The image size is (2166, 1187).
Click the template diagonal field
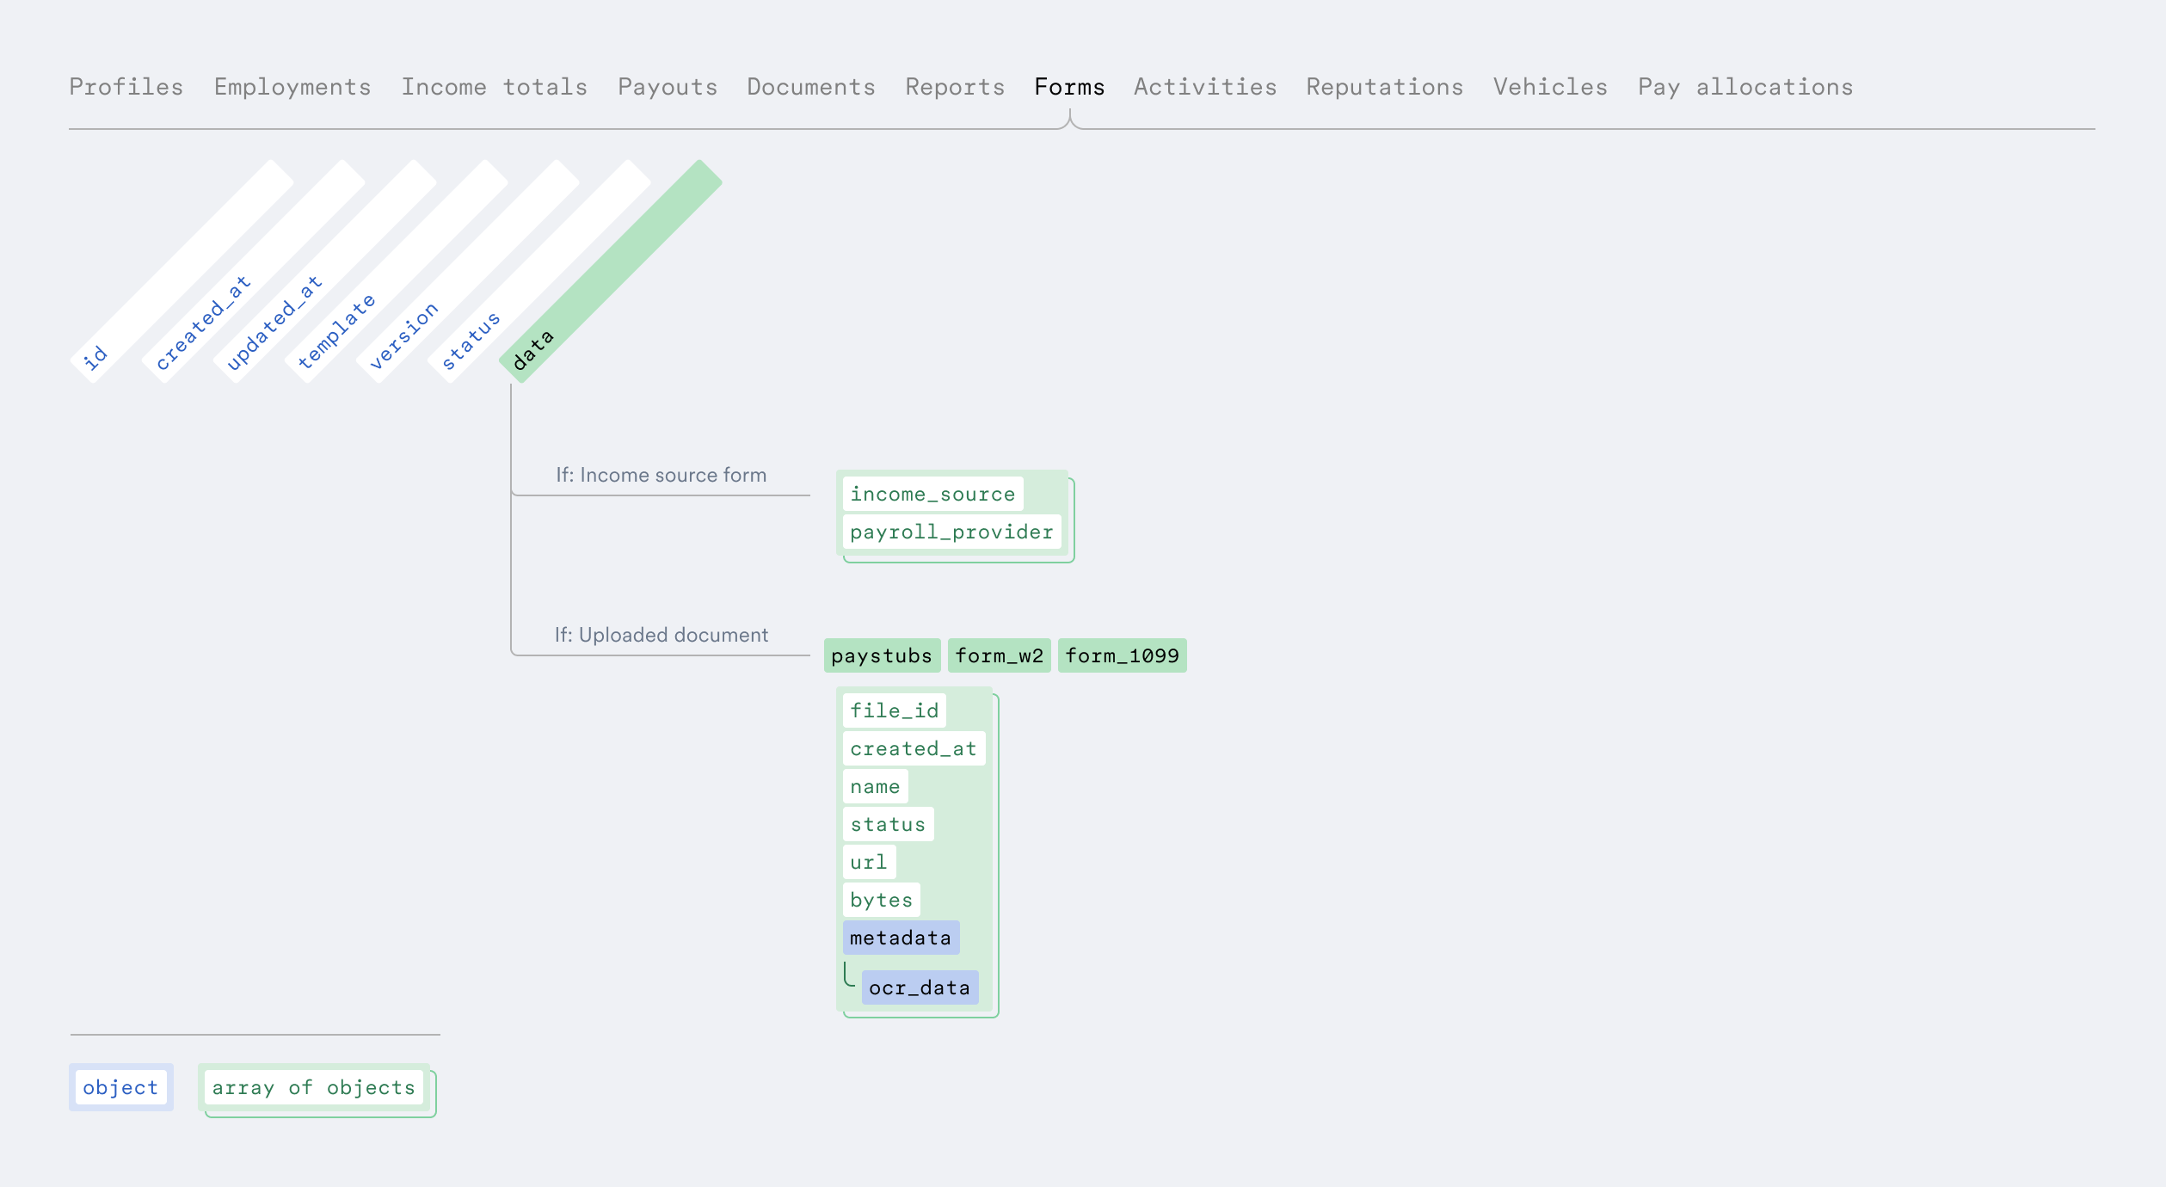[x=335, y=332]
